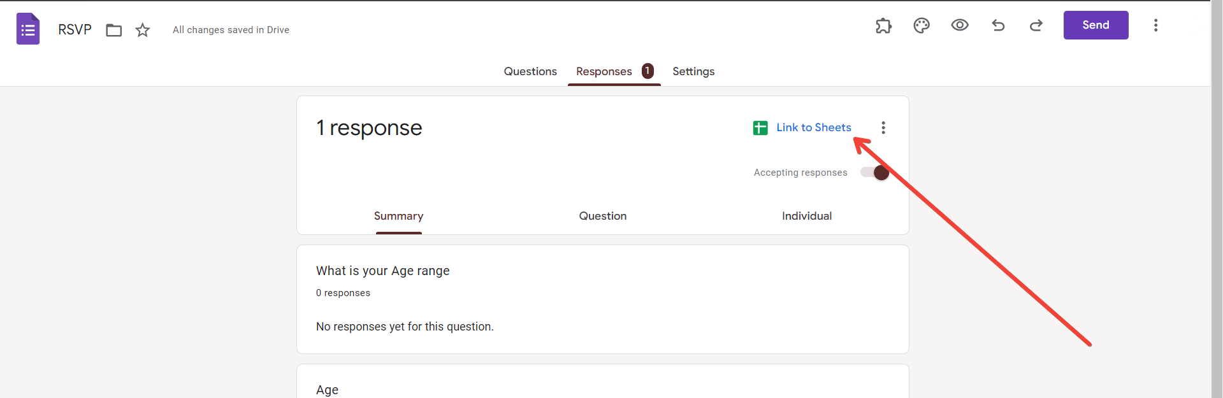The image size is (1223, 398).
Task: Star the RSVP form
Action: (143, 30)
